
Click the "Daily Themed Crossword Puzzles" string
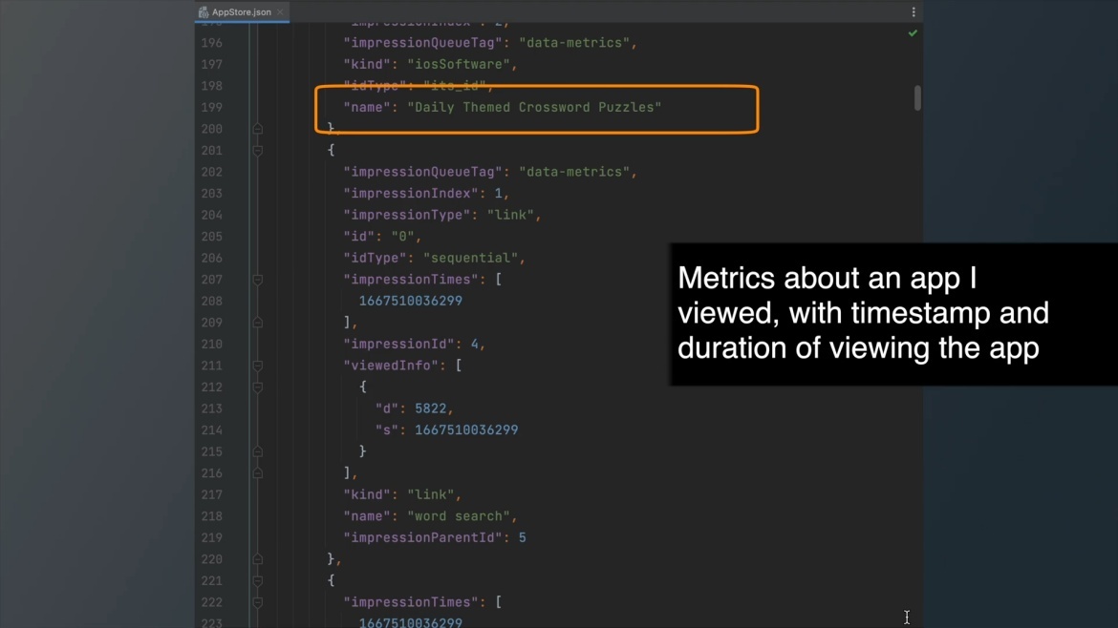point(535,108)
